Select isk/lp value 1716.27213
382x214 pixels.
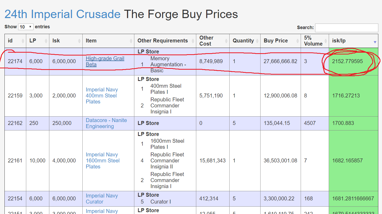(346, 96)
